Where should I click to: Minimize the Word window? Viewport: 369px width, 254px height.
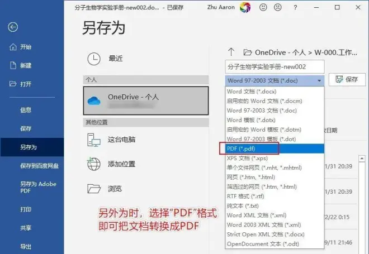[316, 7]
